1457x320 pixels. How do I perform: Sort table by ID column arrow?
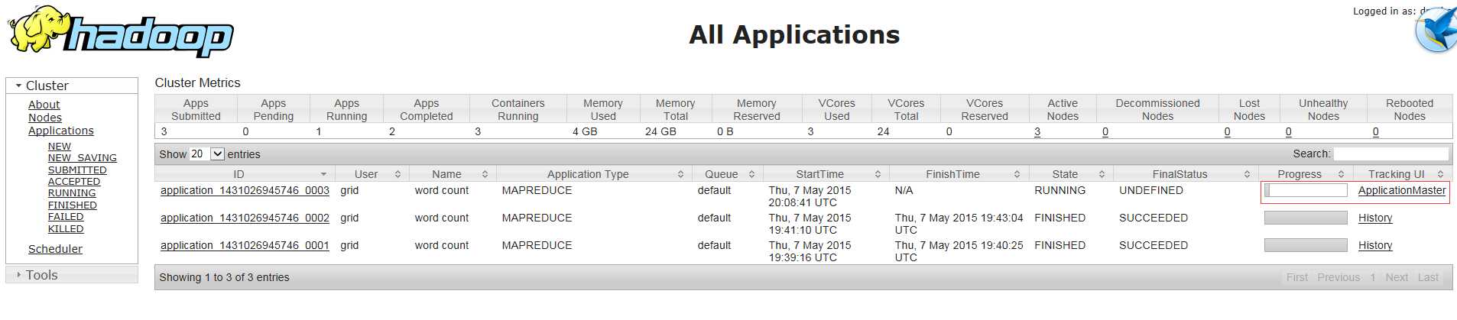click(323, 175)
